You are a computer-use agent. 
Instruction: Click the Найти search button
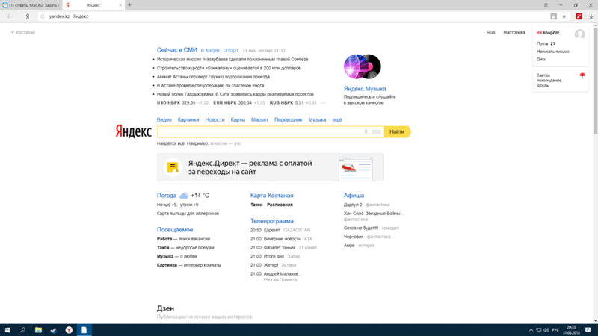397,132
